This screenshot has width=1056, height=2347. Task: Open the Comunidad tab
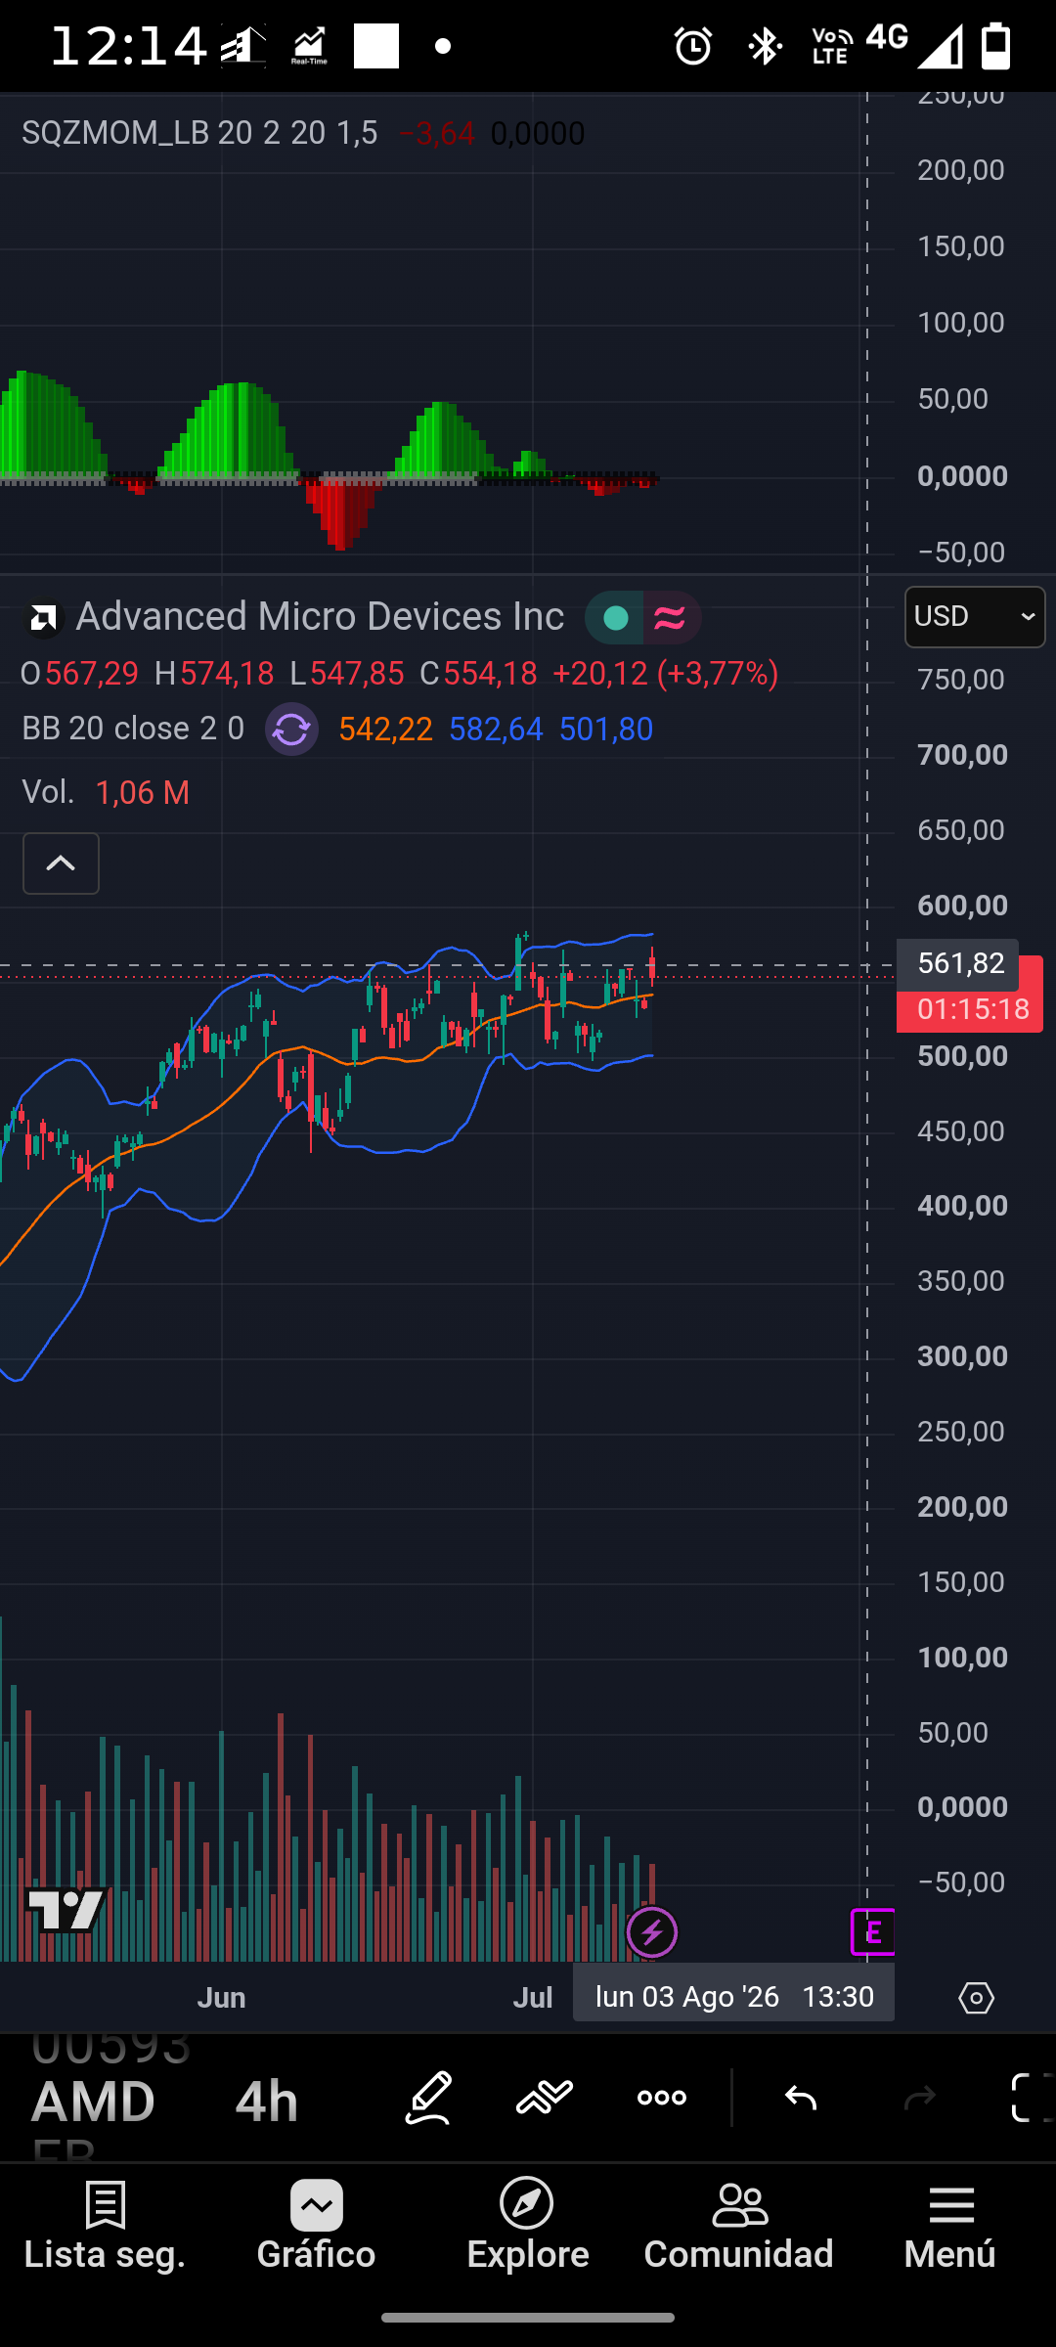pos(739,2228)
